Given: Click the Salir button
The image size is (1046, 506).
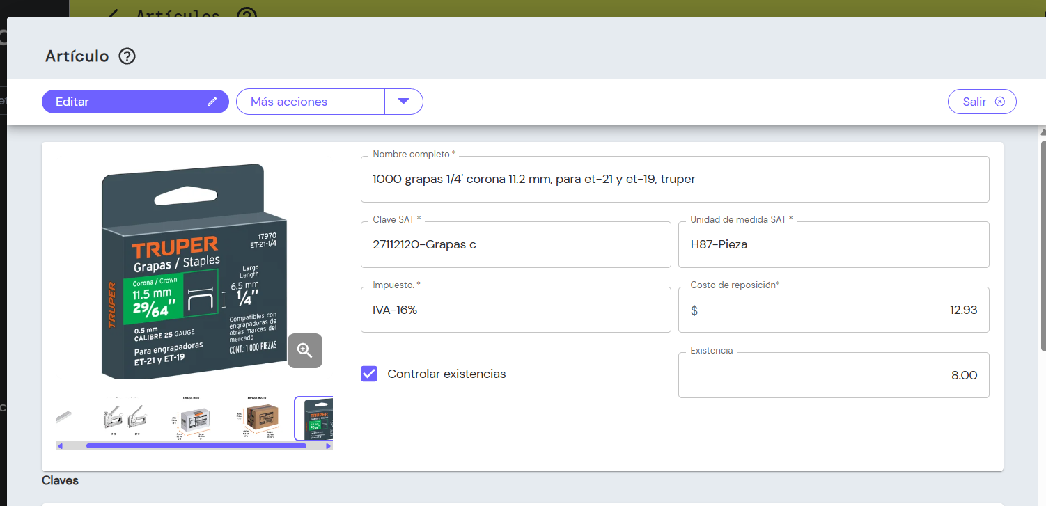Looking at the screenshot, I should (982, 102).
